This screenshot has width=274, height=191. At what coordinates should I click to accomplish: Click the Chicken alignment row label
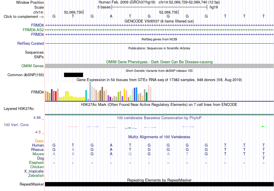tap(37, 167)
